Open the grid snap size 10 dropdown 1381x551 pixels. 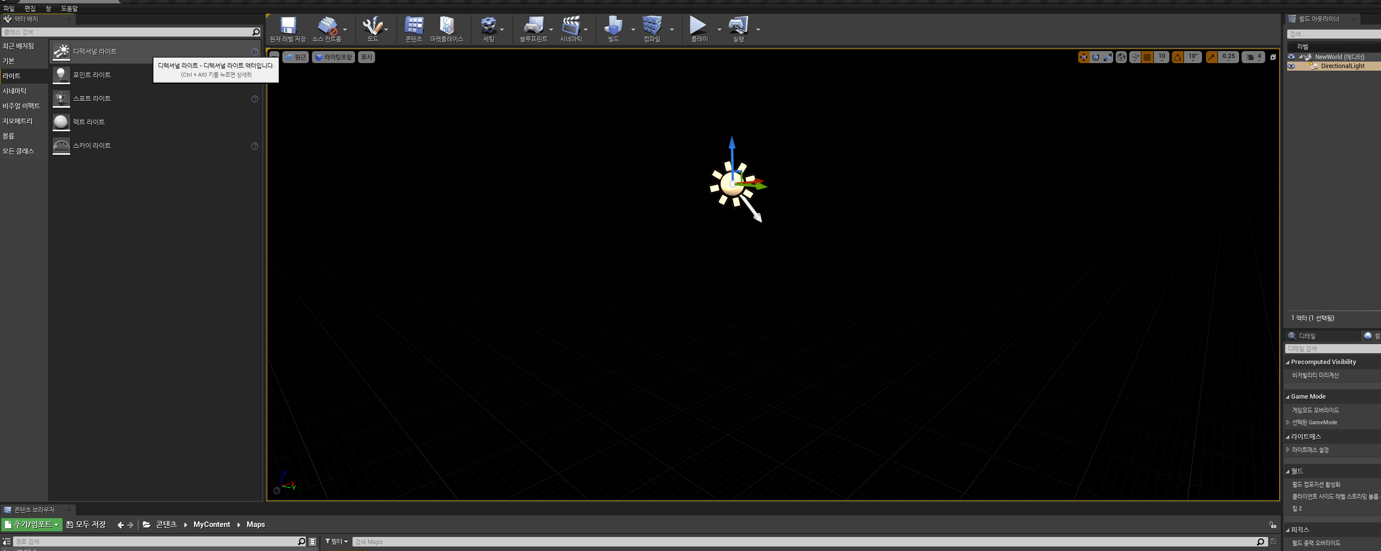[1161, 57]
